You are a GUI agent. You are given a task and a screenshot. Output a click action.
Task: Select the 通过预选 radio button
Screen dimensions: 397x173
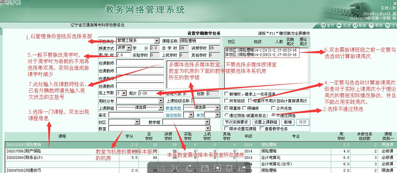coord(227,115)
